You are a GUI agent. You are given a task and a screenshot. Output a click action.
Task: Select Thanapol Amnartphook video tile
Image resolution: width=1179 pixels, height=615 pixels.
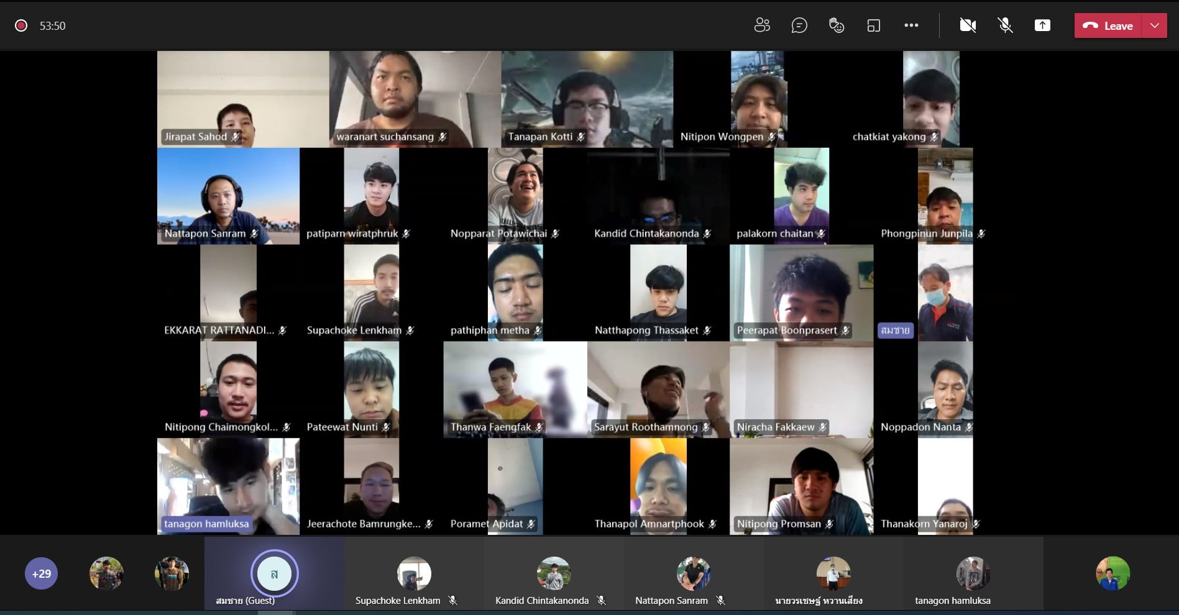(659, 486)
